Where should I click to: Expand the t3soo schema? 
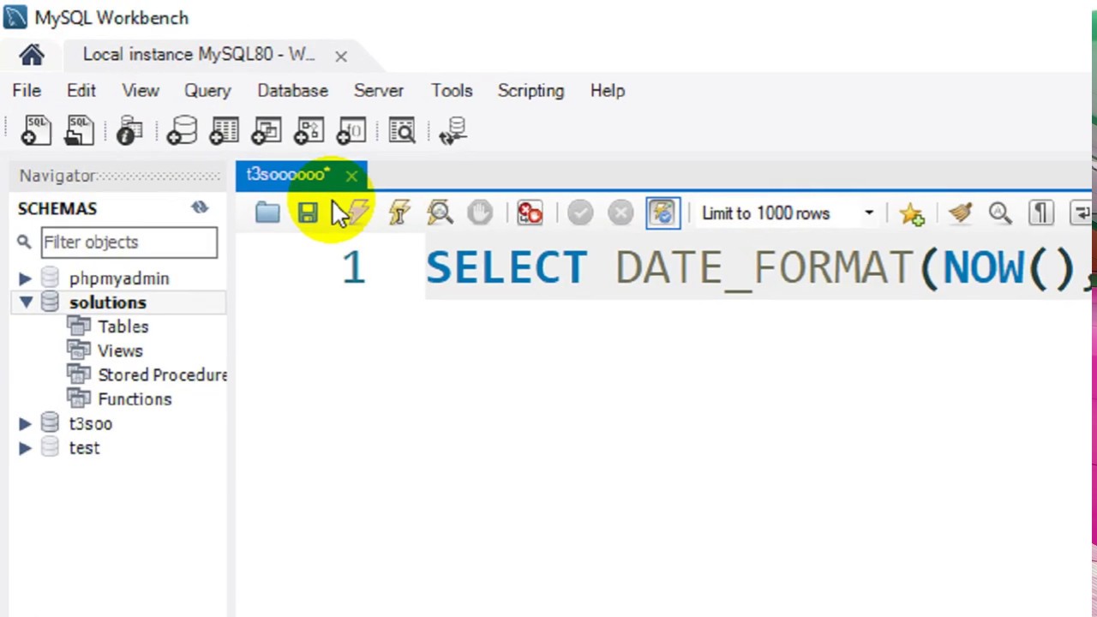[x=25, y=423]
